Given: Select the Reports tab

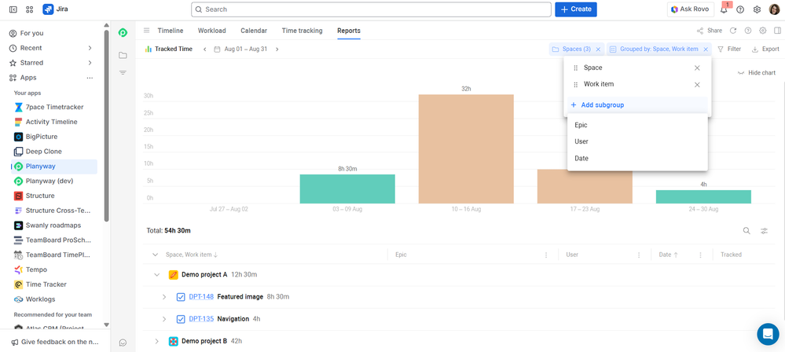Looking at the screenshot, I should (x=348, y=31).
